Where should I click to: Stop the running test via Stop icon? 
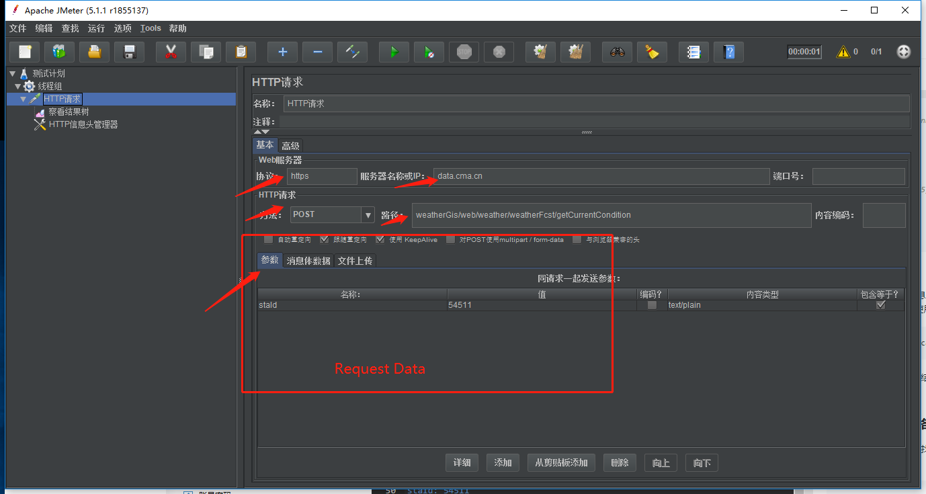point(464,52)
